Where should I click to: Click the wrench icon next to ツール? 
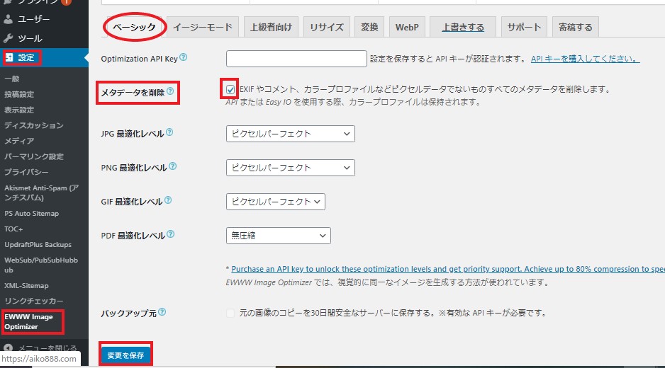coord(8,38)
